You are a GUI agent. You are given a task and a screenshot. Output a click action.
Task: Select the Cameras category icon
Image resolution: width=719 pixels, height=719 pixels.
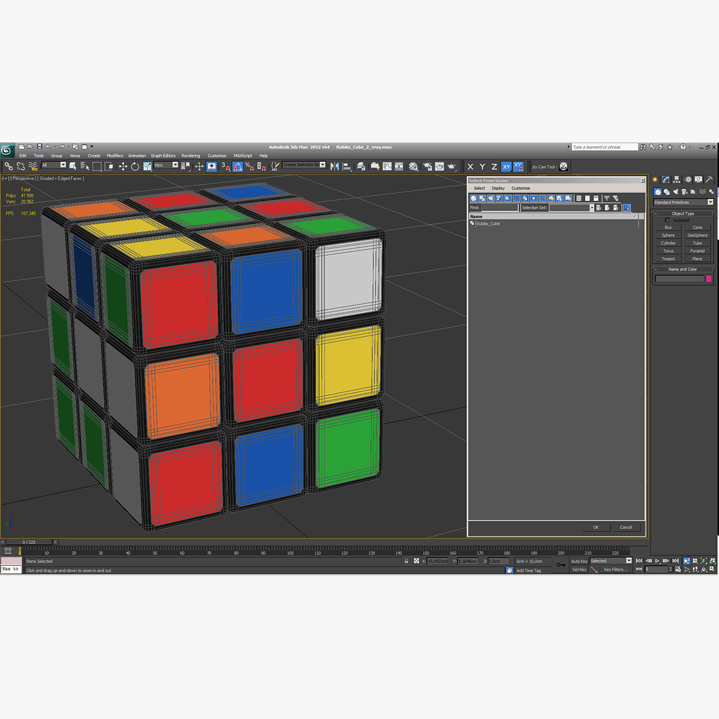[x=684, y=192]
